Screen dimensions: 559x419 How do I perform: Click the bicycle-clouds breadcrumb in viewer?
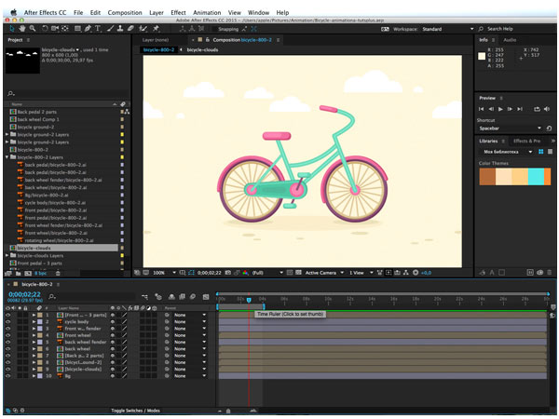pyautogui.click(x=202, y=50)
